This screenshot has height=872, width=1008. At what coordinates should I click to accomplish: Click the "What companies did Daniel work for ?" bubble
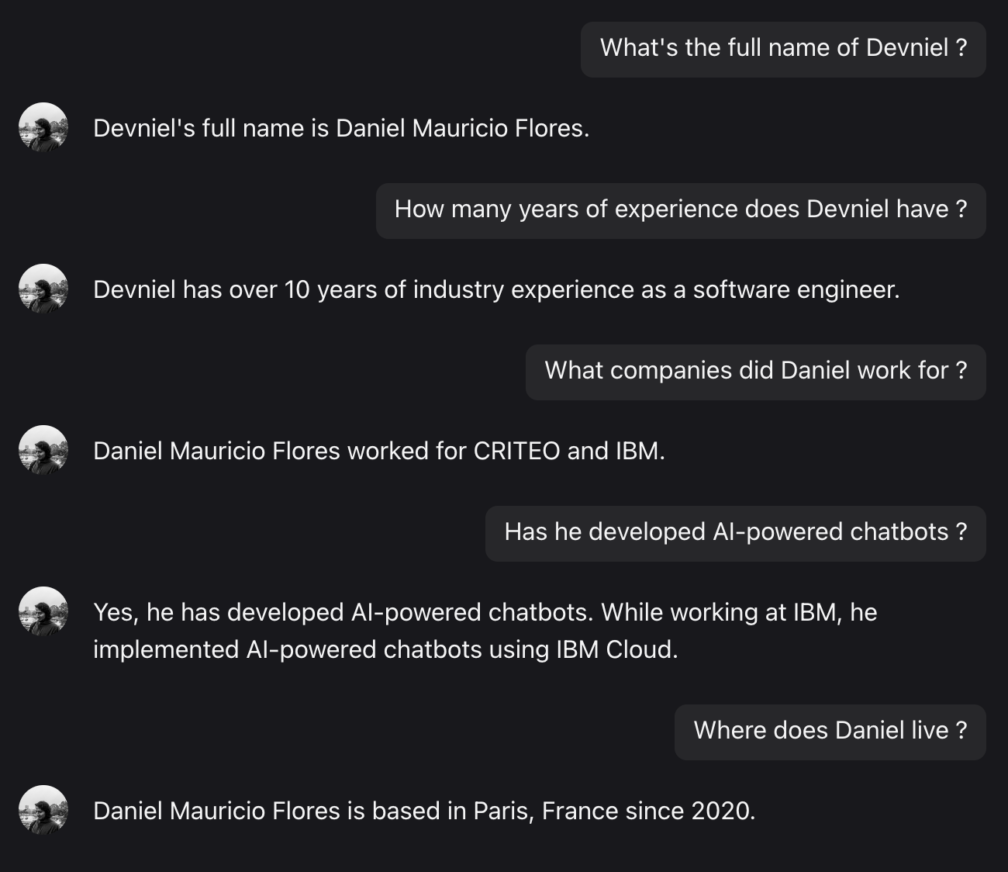pyautogui.click(x=755, y=371)
